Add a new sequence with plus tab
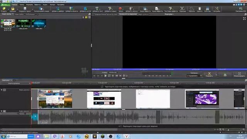247x139 pixels. (14, 80)
